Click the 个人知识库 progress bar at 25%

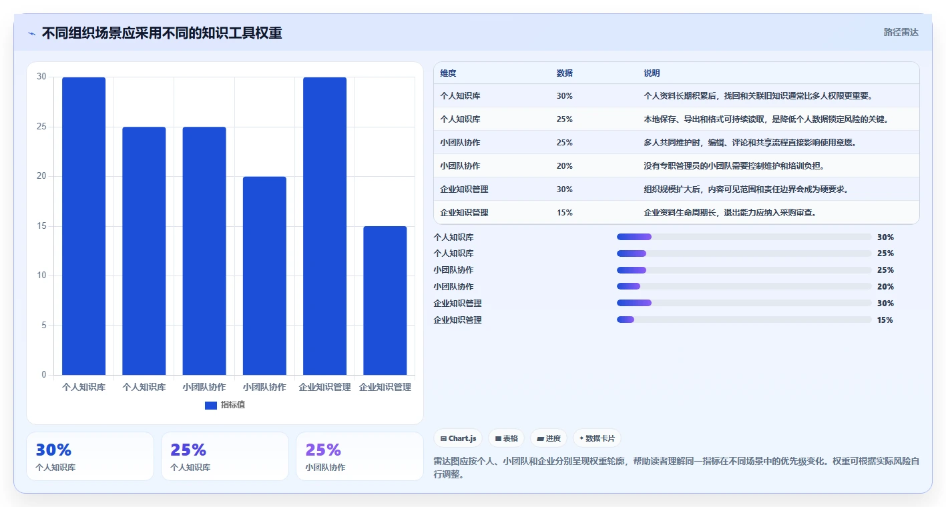point(744,253)
